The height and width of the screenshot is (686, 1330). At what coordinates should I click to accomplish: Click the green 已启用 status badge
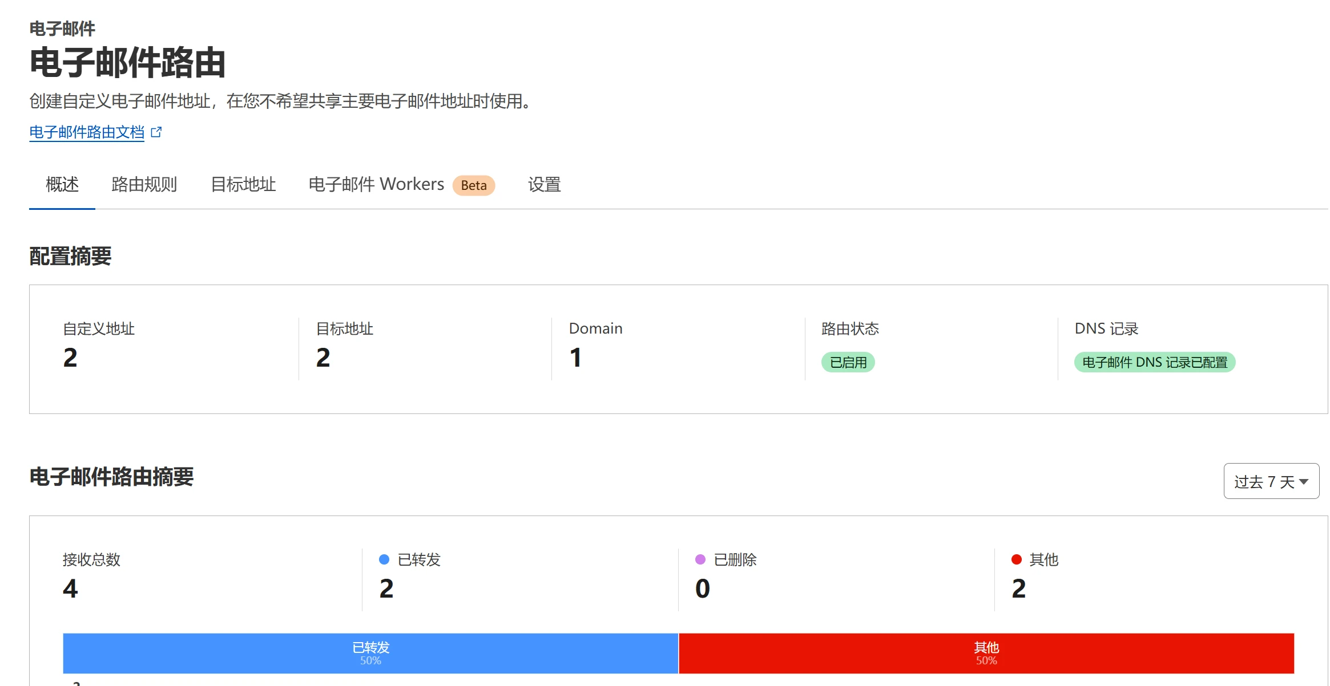(848, 363)
